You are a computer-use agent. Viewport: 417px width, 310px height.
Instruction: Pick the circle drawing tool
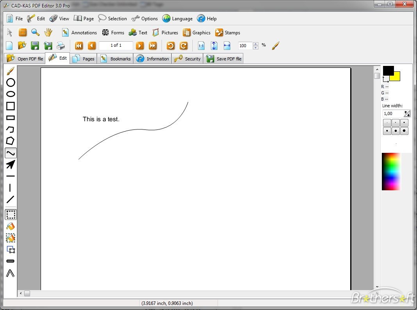[11, 82]
